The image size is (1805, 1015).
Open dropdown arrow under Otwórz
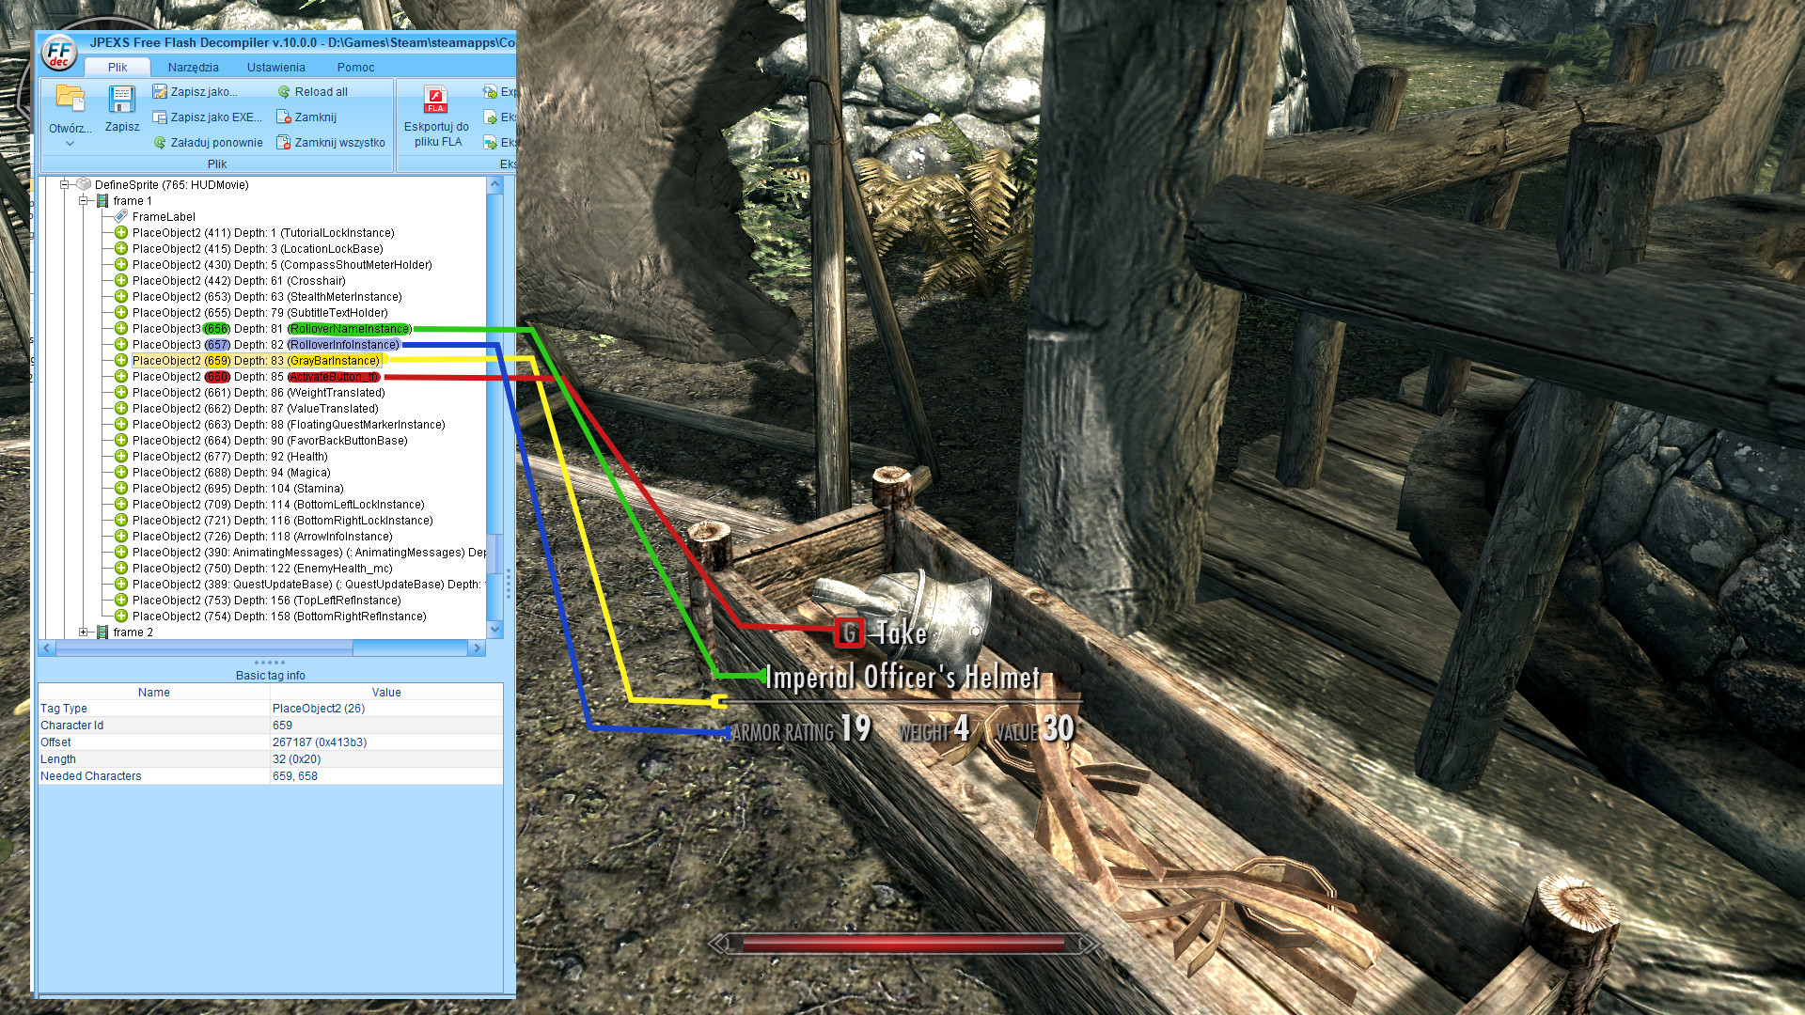point(70,144)
